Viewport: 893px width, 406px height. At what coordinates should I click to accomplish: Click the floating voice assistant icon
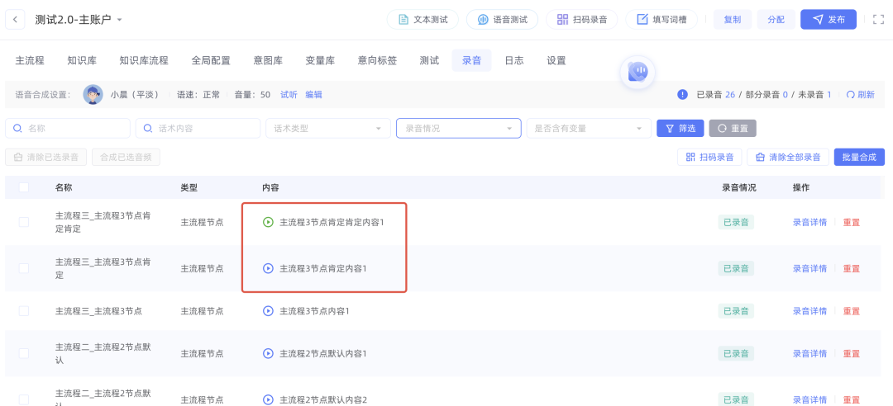(637, 73)
